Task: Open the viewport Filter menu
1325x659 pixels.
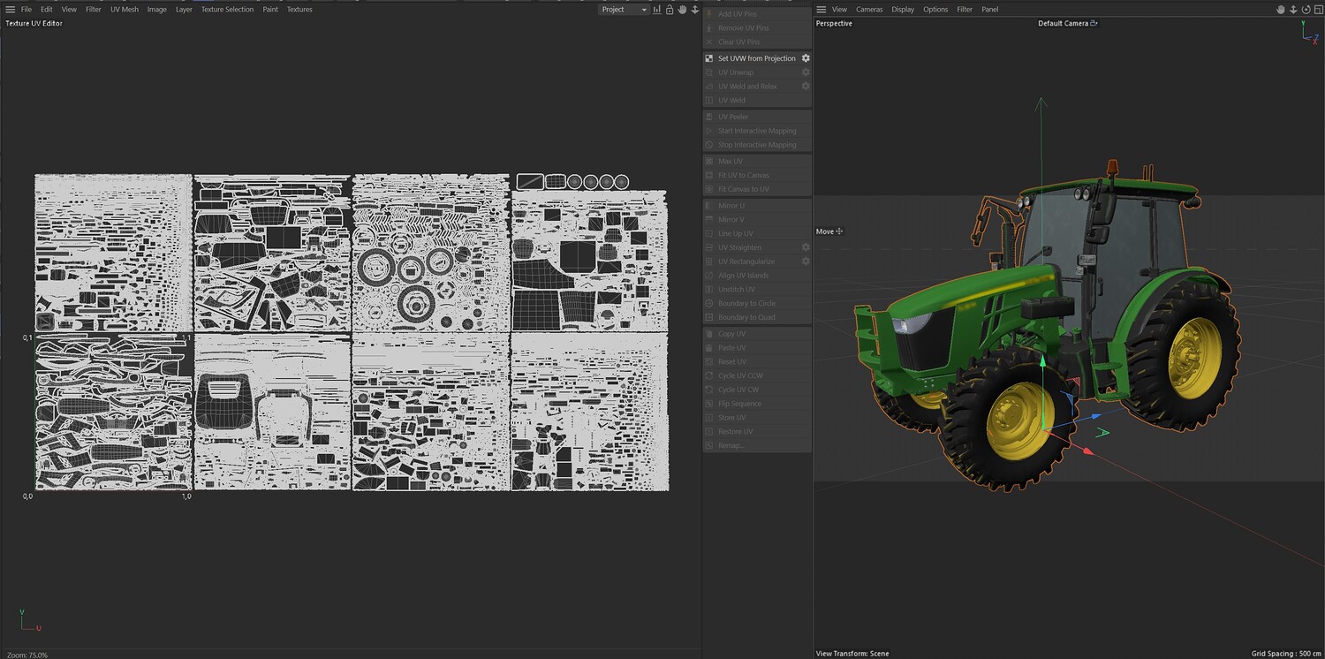Action: pos(965,10)
